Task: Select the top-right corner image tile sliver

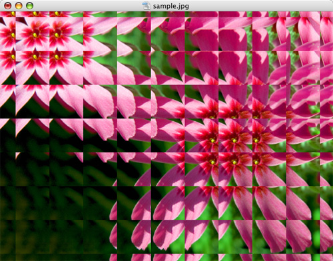Action: coord(326,14)
